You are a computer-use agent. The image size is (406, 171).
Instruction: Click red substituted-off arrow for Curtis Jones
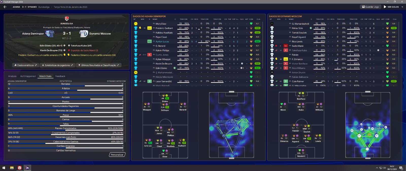(149, 55)
